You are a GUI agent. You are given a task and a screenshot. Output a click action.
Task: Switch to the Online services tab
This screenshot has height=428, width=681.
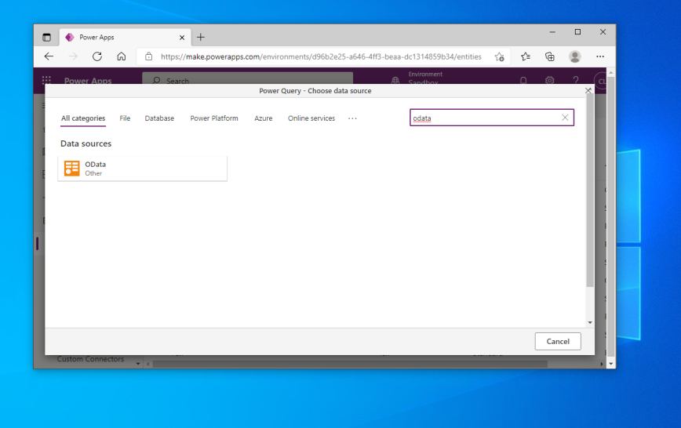click(x=311, y=118)
